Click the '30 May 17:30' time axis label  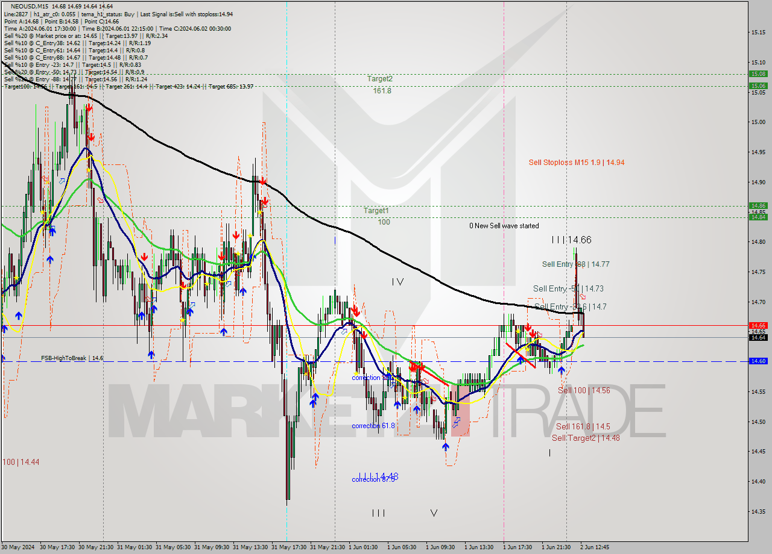tap(56, 547)
